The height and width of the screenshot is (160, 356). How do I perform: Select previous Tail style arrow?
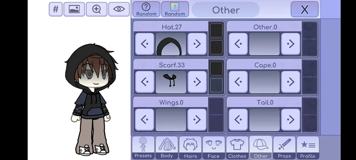[x=238, y=120]
